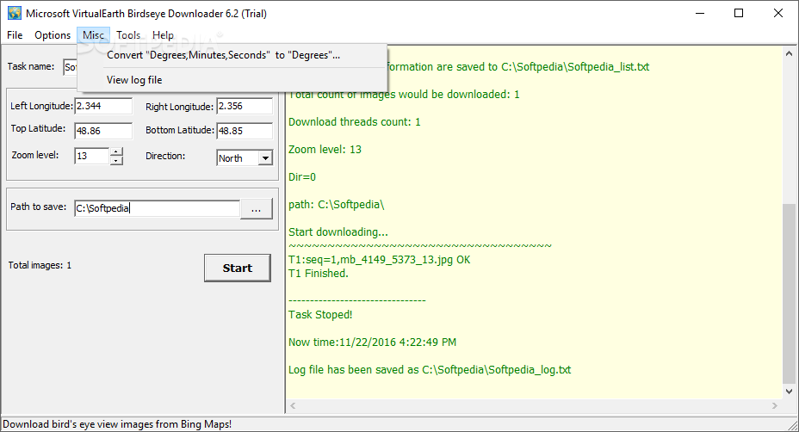Click 'T1:seq=1,mb_4149_5373_13.jpg OK' log line
This screenshot has height=432, width=799.
coord(379,260)
